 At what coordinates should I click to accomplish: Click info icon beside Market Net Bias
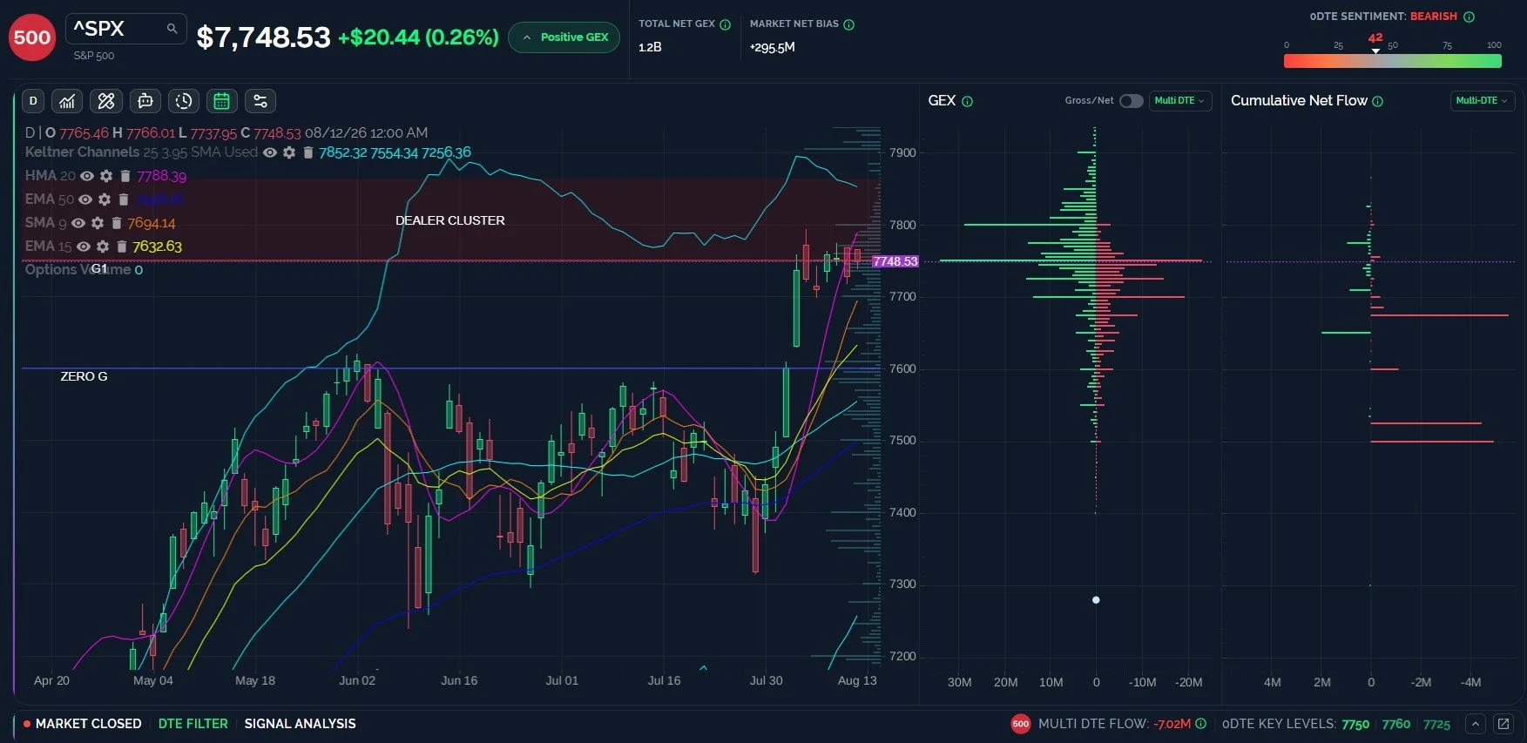point(849,24)
